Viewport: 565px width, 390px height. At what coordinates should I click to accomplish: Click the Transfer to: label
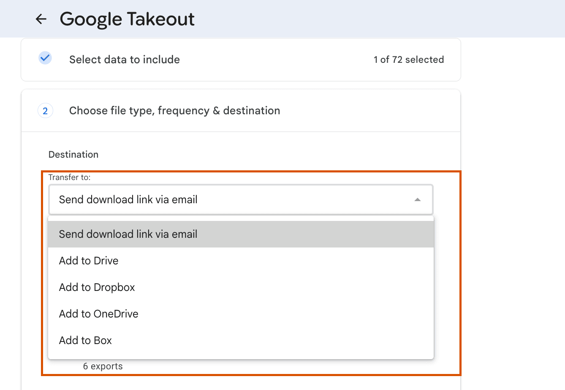(70, 178)
